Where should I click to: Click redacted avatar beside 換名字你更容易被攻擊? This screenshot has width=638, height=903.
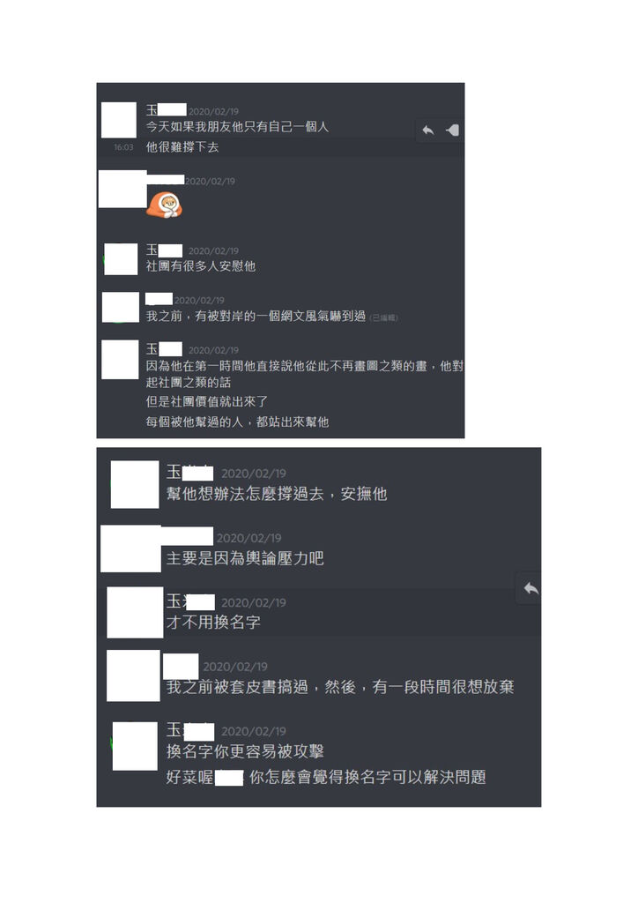(135, 746)
